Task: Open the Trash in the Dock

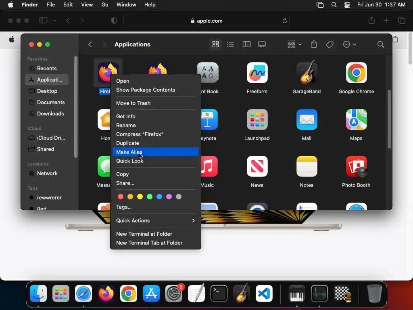Action: (374, 293)
